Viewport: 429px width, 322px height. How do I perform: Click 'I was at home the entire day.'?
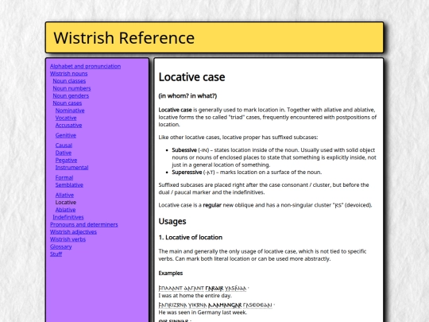195,296
